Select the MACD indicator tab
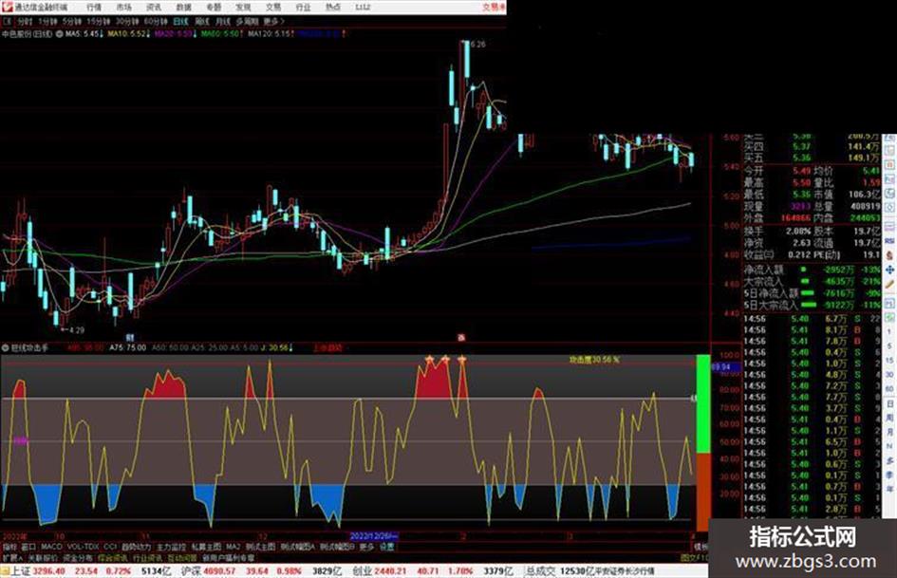897x578 pixels. point(51,547)
